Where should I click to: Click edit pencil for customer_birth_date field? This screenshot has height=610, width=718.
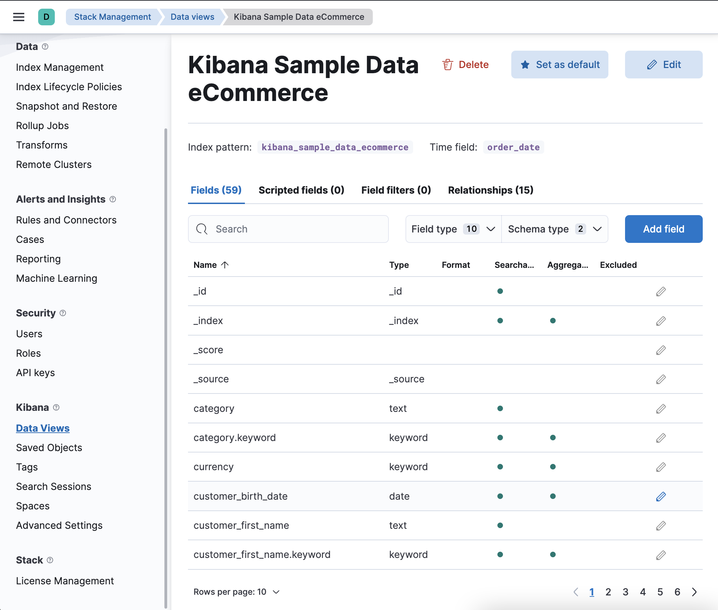661,496
